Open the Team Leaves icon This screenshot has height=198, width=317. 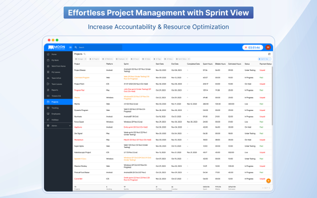click(x=48, y=84)
